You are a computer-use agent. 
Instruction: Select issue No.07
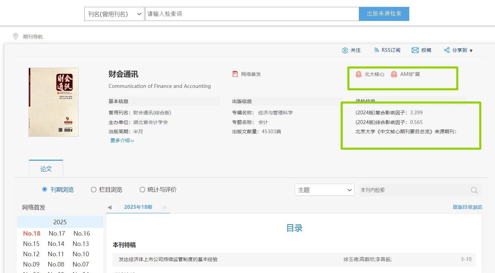pos(81,264)
